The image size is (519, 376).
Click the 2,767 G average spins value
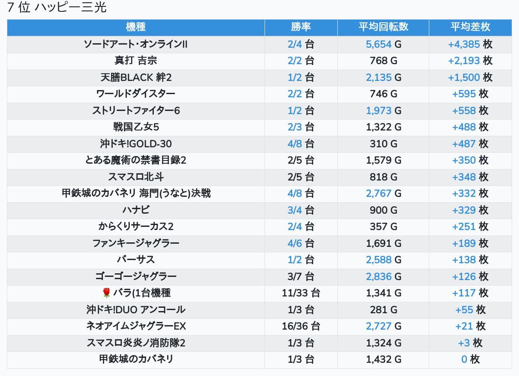383,194
